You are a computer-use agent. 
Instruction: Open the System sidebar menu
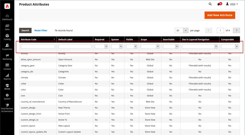click(7, 97)
